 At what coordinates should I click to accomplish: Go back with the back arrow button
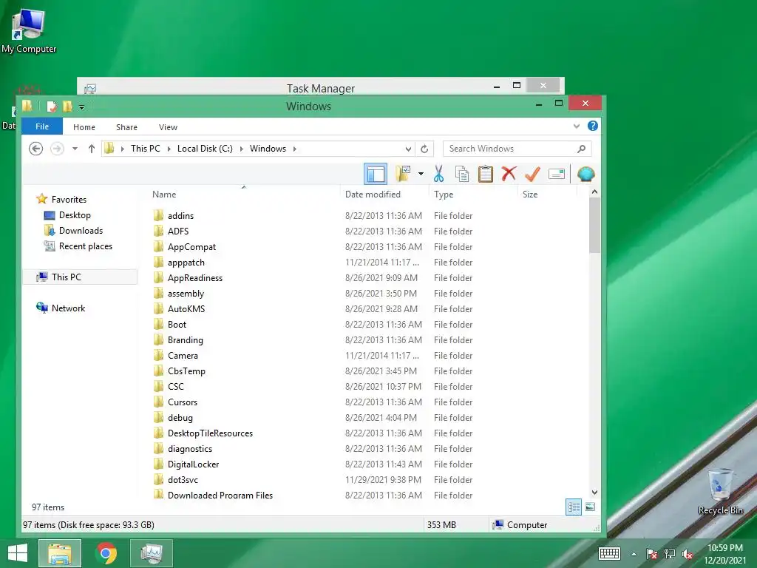tap(35, 149)
